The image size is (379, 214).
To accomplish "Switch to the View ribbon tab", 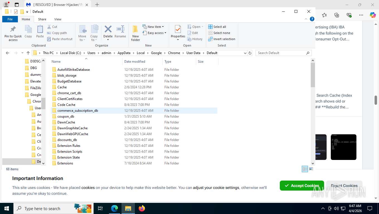I will (x=58, y=19).
